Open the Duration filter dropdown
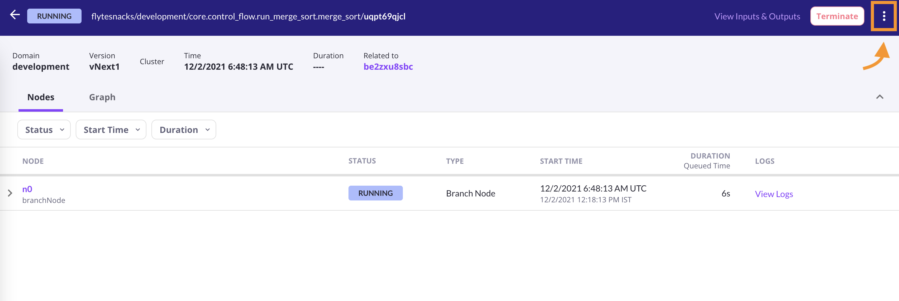Viewport: 899px width, 301px height. 184,130
